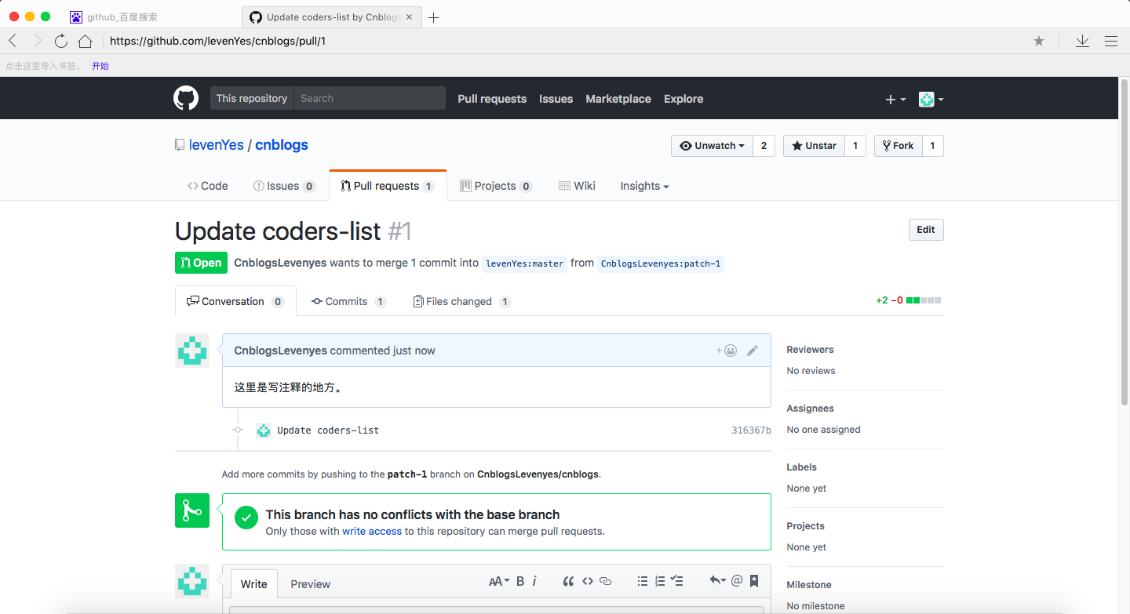Expand the Insights dropdown

[644, 186]
